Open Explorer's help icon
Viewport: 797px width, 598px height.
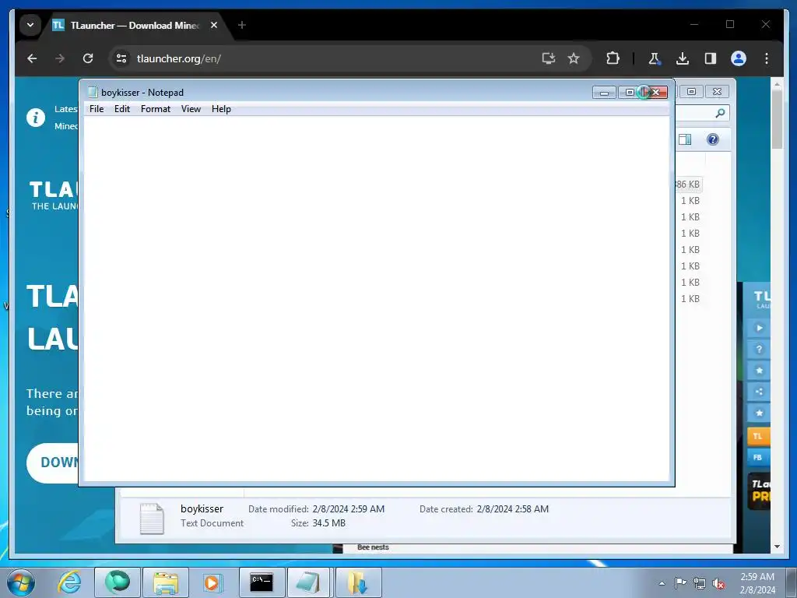713,139
